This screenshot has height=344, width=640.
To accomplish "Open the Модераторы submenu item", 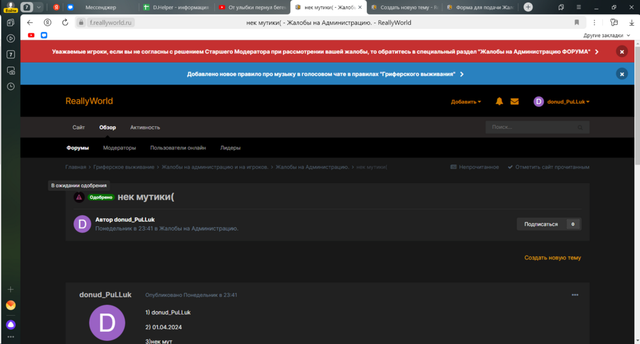I will pos(119,148).
